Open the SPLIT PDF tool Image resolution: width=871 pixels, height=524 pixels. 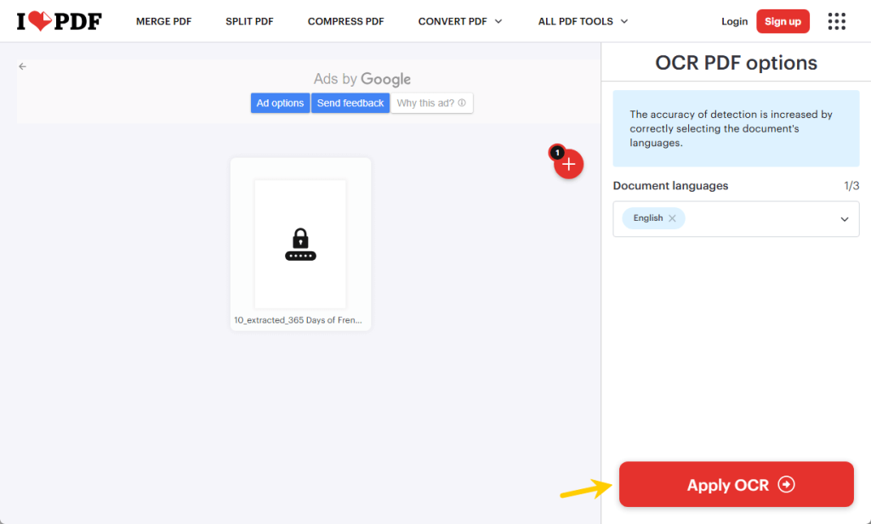click(x=249, y=21)
